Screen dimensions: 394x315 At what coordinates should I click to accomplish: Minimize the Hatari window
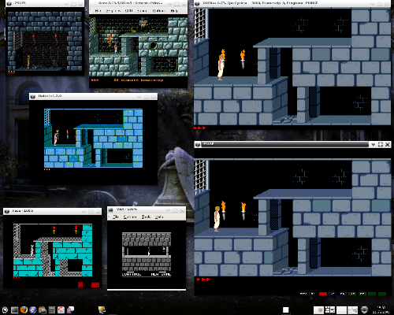(139, 97)
